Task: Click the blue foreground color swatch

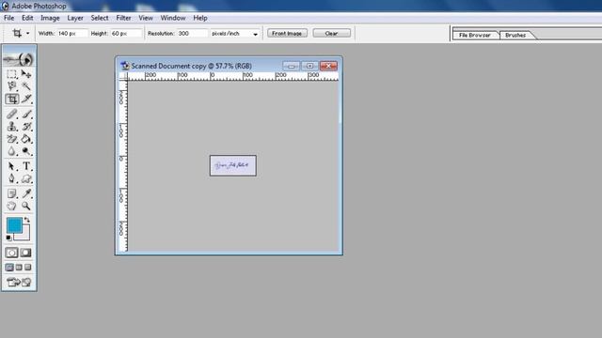Action: click(x=15, y=225)
